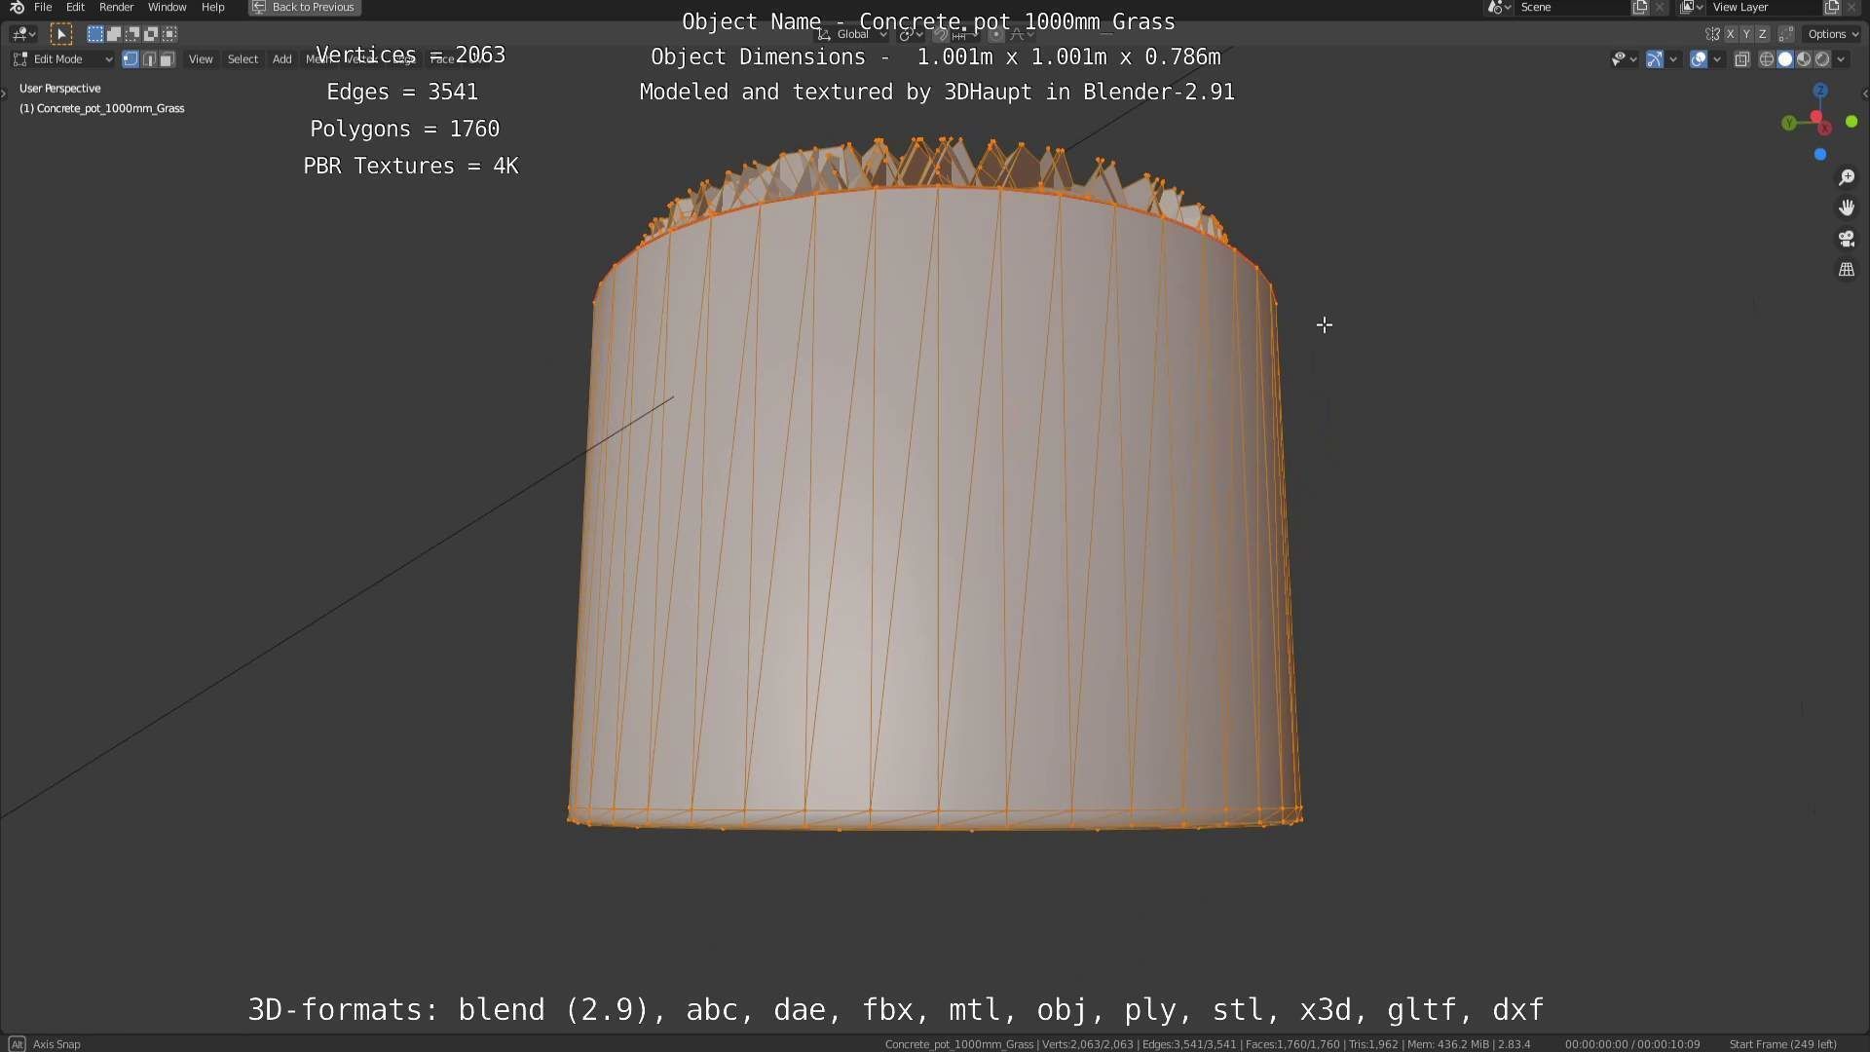Open proportional editing falloff dropdown

coord(1021,34)
